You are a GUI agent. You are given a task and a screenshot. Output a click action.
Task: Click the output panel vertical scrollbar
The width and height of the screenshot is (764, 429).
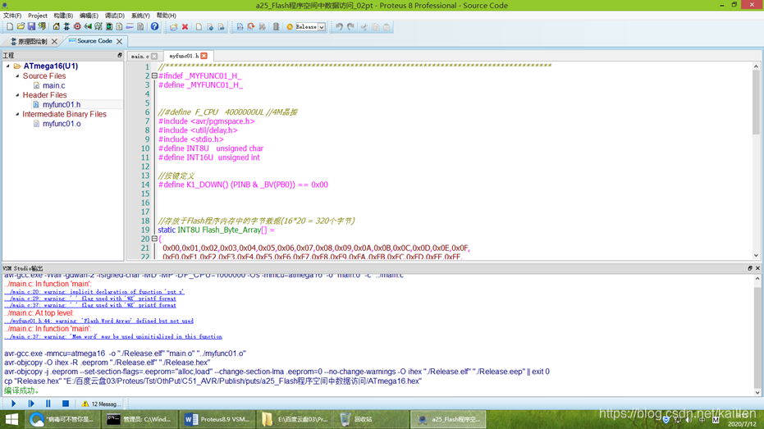757,335
